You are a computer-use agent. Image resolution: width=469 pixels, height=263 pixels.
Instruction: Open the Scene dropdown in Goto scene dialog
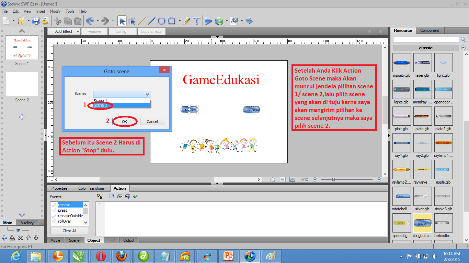click(x=148, y=94)
